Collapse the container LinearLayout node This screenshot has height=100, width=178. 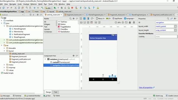point(45,59)
